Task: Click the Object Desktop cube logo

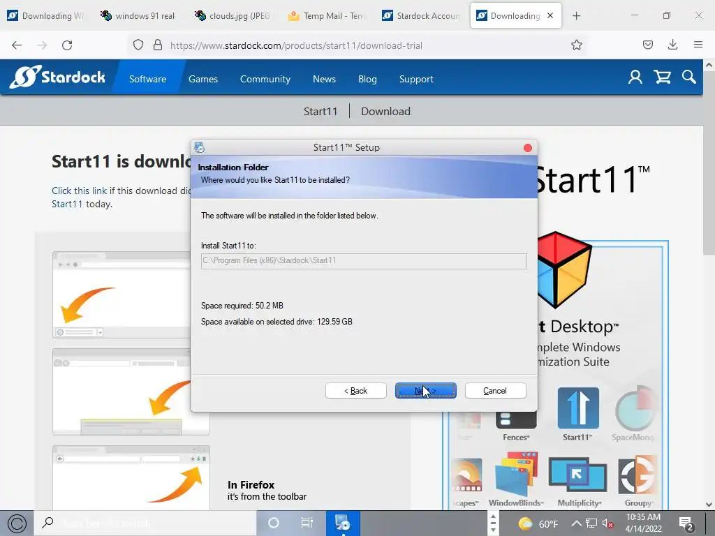Action: [x=564, y=270]
